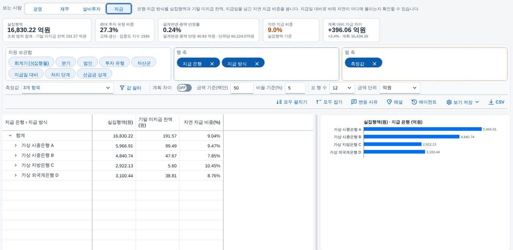Remove the 지급 방식 chip from row axis
This screenshot has height=250, width=513.
coord(257,64)
